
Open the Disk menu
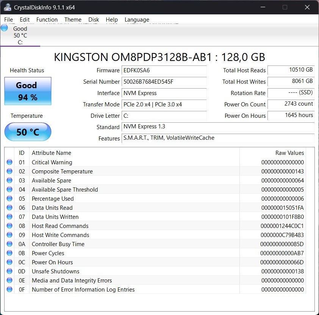[94, 20]
